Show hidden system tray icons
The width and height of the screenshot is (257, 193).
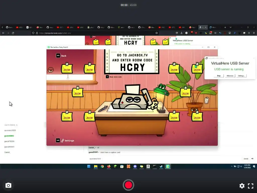click(232, 166)
